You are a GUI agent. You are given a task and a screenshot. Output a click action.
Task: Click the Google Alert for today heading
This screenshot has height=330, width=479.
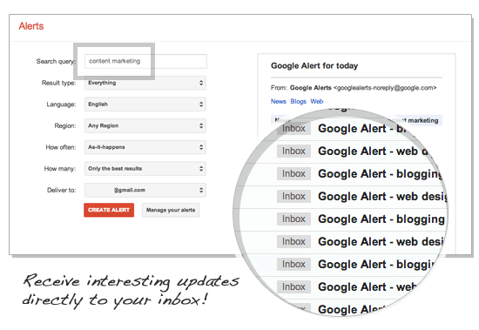point(314,65)
